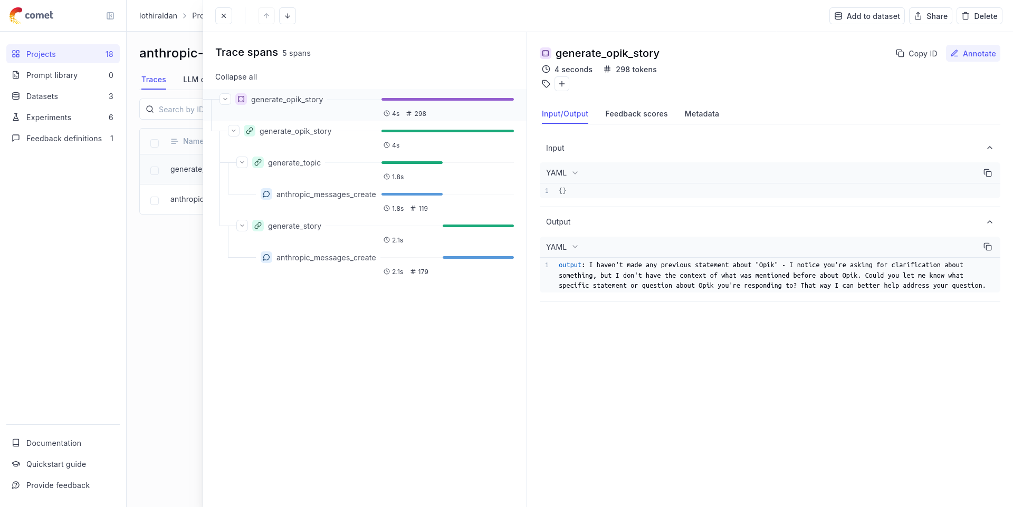Collapse the generate_topic span

point(242,162)
